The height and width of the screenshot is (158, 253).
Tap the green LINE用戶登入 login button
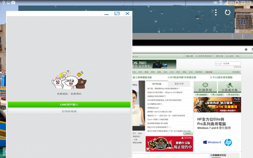[69, 104]
